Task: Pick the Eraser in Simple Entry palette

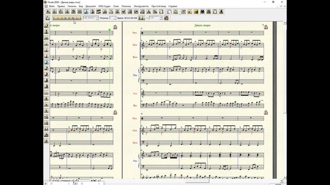Action: click(x=46, y=26)
